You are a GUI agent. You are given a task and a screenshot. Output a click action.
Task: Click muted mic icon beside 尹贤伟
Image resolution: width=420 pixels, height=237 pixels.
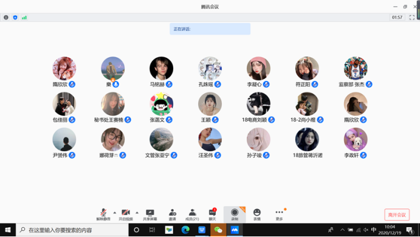[72, 155]
